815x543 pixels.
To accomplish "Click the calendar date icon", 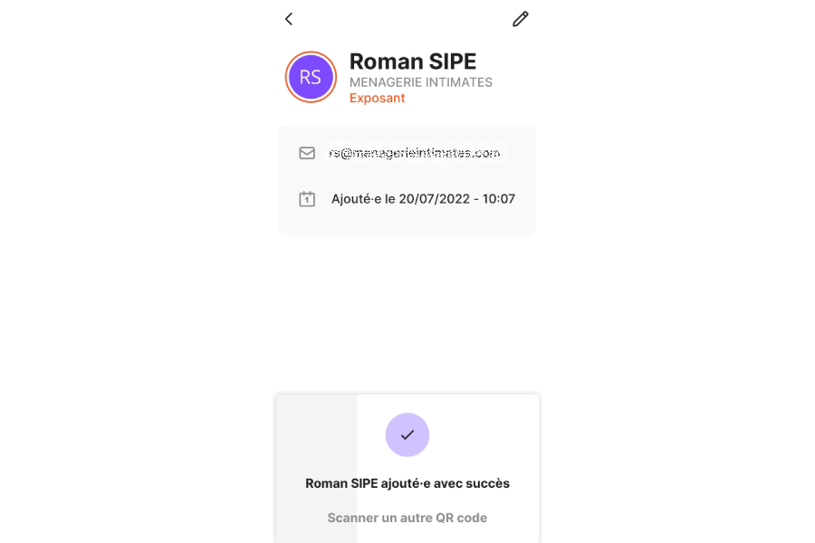I will [307, 198].
